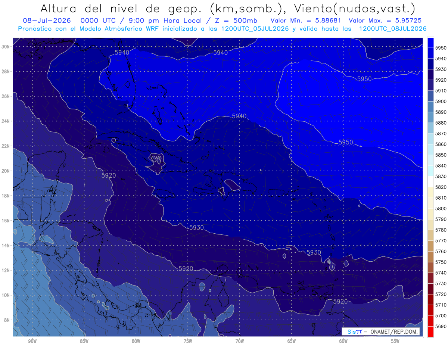Screen dimensions: 448x346
Task: Click the bright blue legend band above 5950
Action: tap(430, 43)
